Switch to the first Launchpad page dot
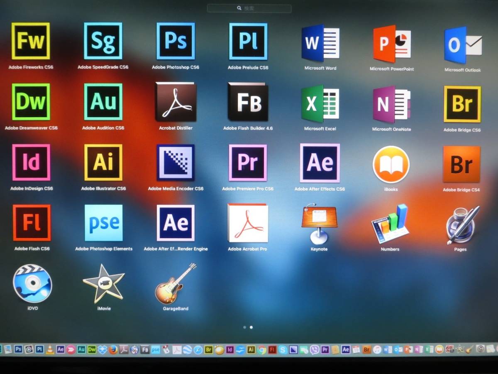498x374 pixels. click(x=244, y=327)
